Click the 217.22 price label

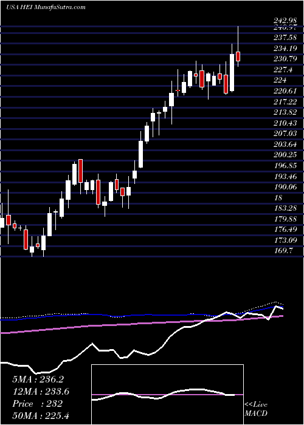click(286, 101)
